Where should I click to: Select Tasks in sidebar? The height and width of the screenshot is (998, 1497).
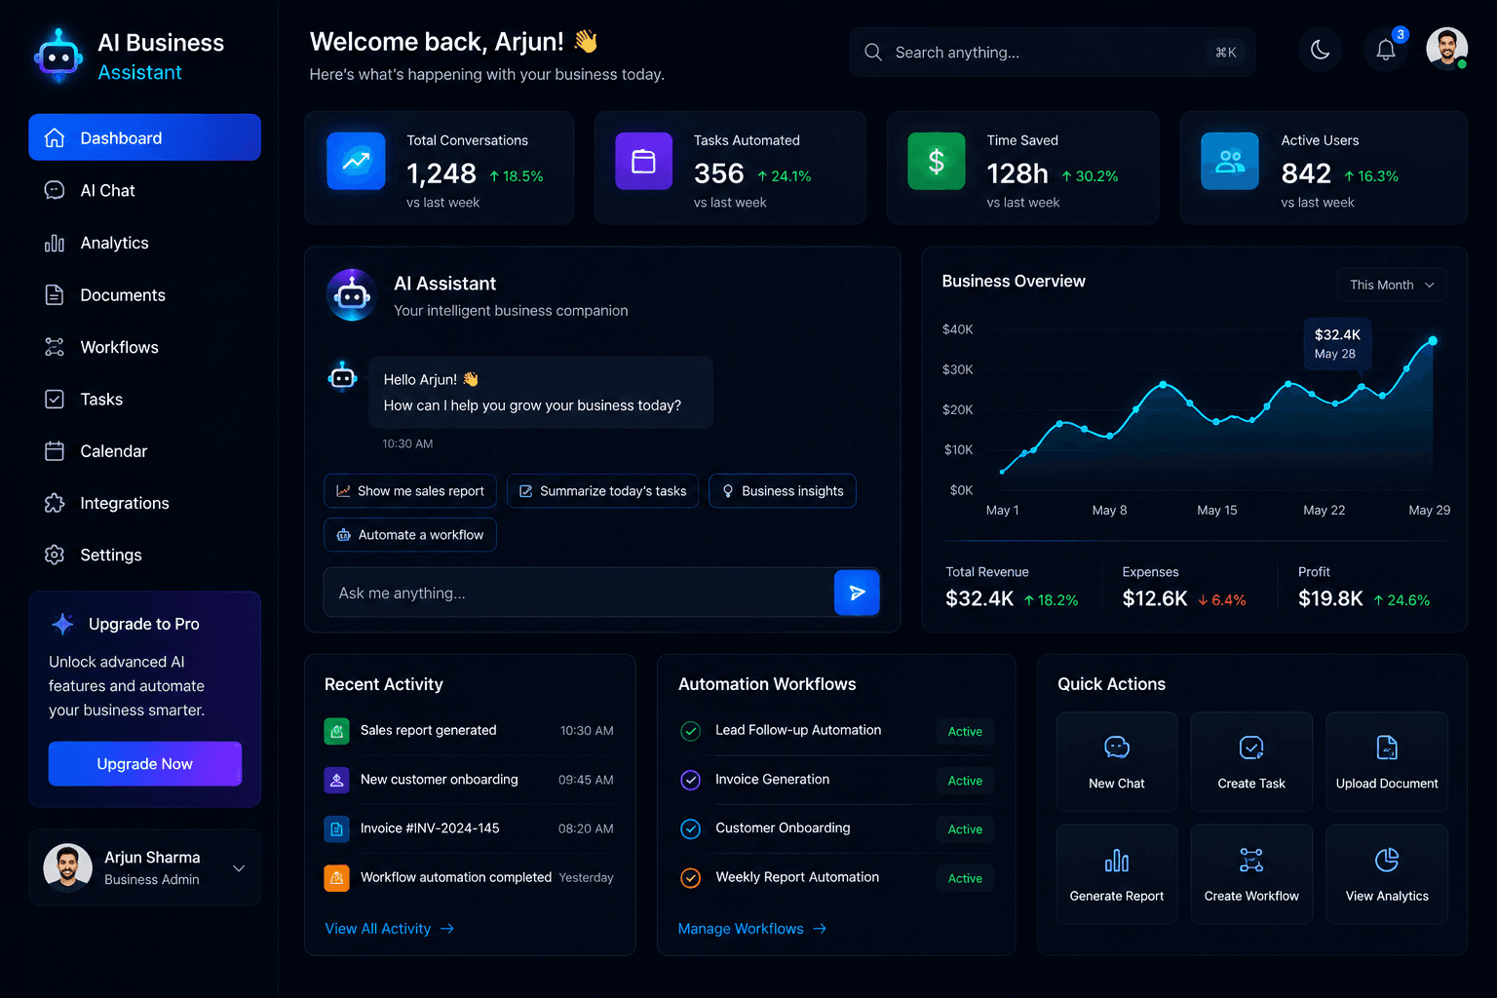point(144,399)
